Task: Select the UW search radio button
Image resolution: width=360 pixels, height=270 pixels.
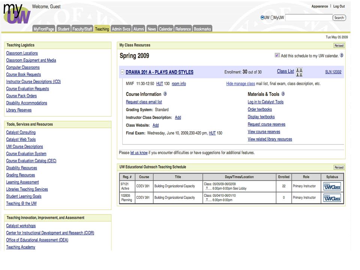Action: click(262, 18)
